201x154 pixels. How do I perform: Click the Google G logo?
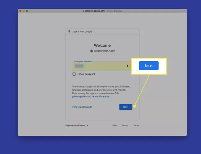coord(69,31)
